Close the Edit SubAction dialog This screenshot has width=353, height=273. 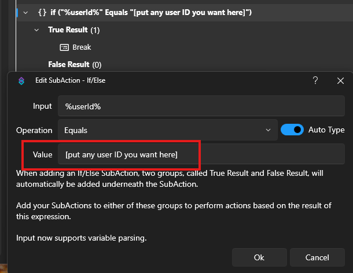[340, 81]
